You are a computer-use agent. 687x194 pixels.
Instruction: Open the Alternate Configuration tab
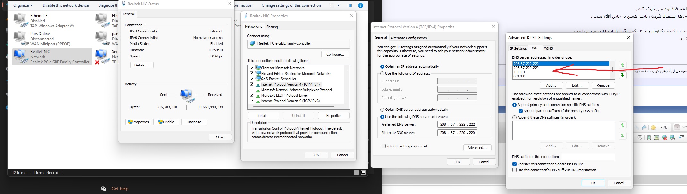point(408,38)
